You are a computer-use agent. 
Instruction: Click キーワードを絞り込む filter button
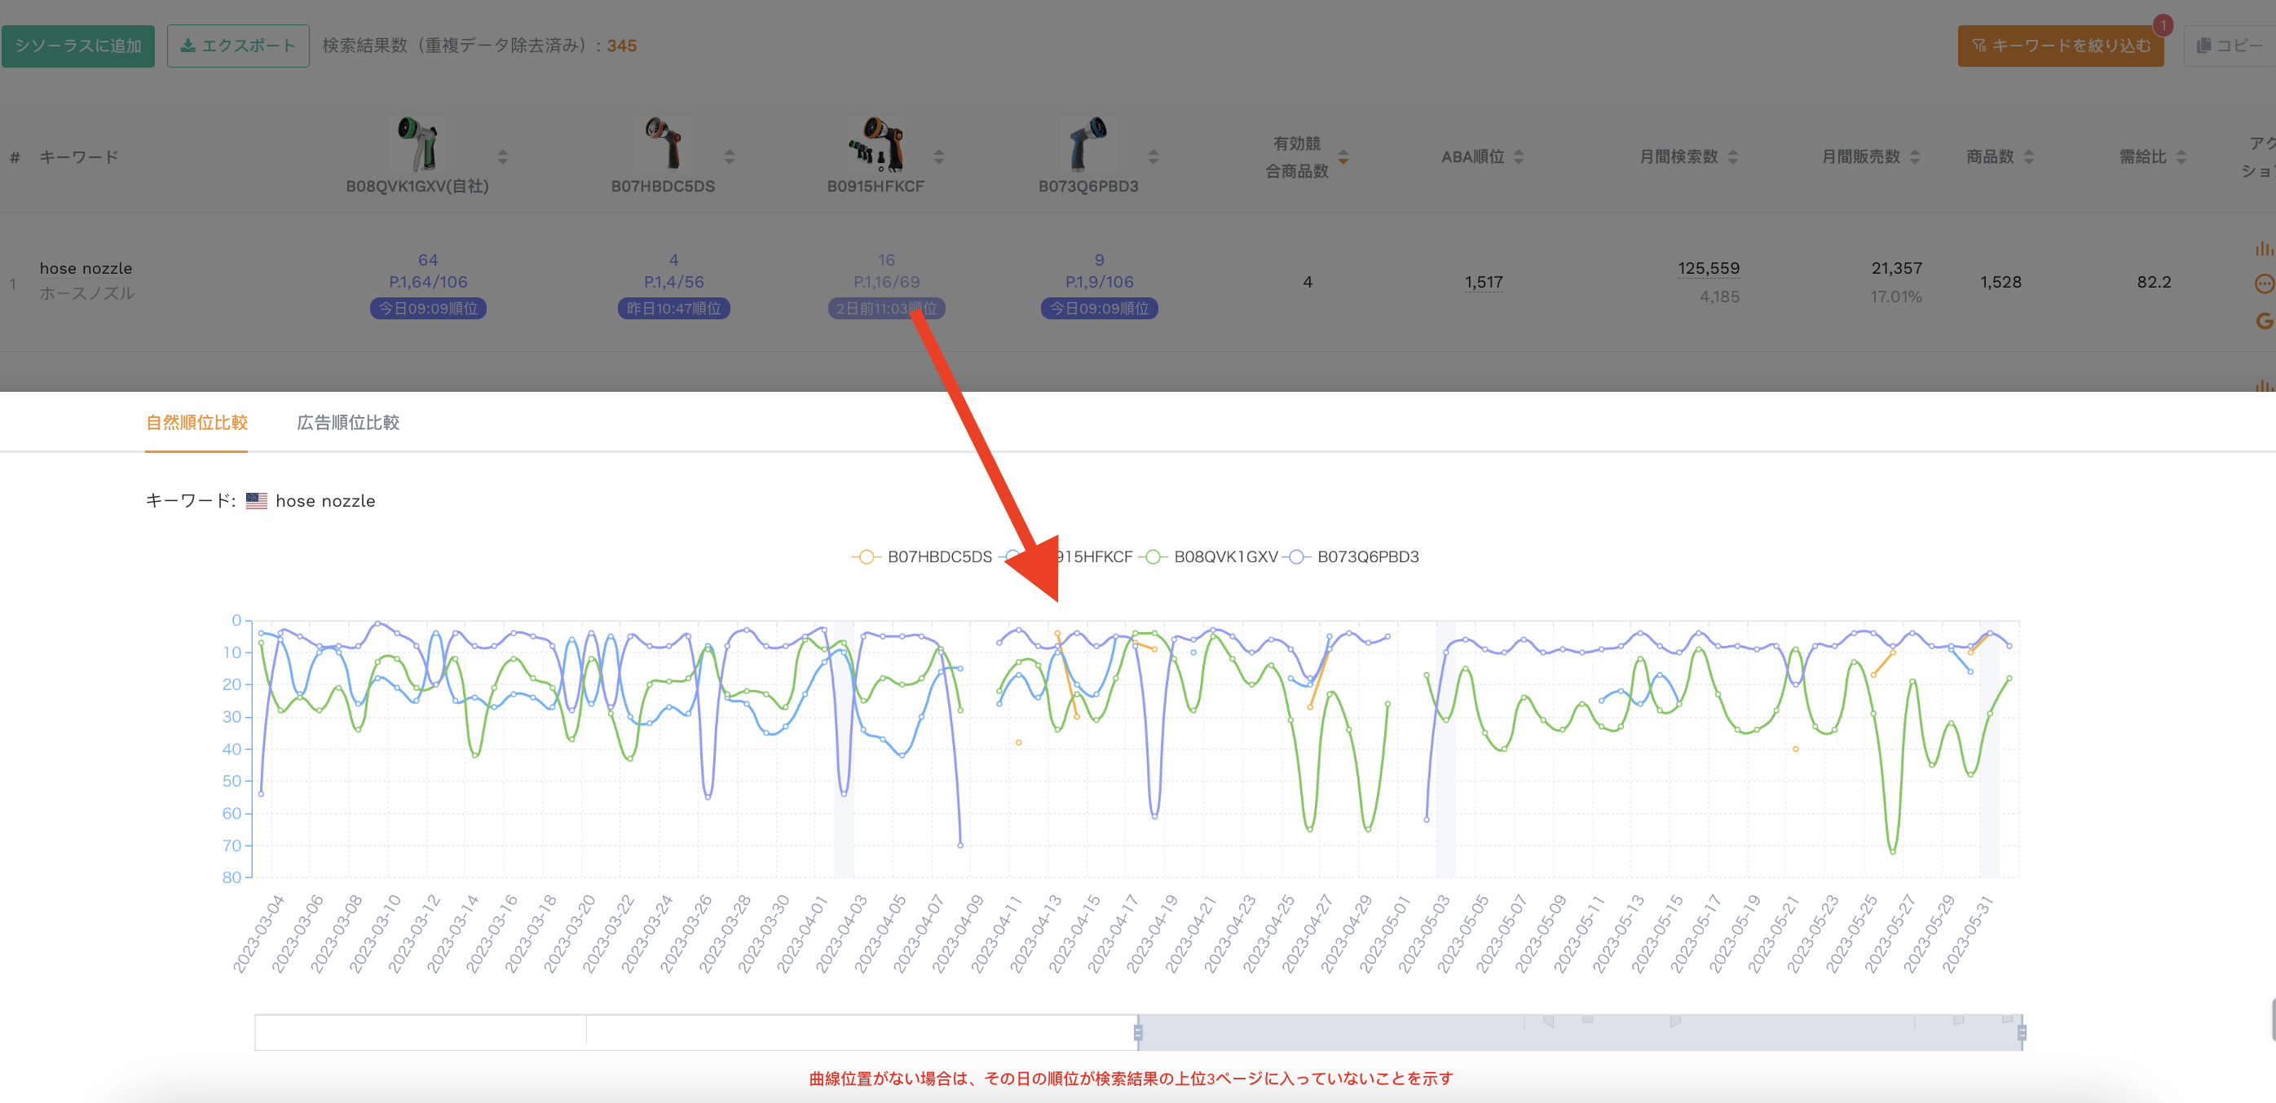(x=2061, y=45)
